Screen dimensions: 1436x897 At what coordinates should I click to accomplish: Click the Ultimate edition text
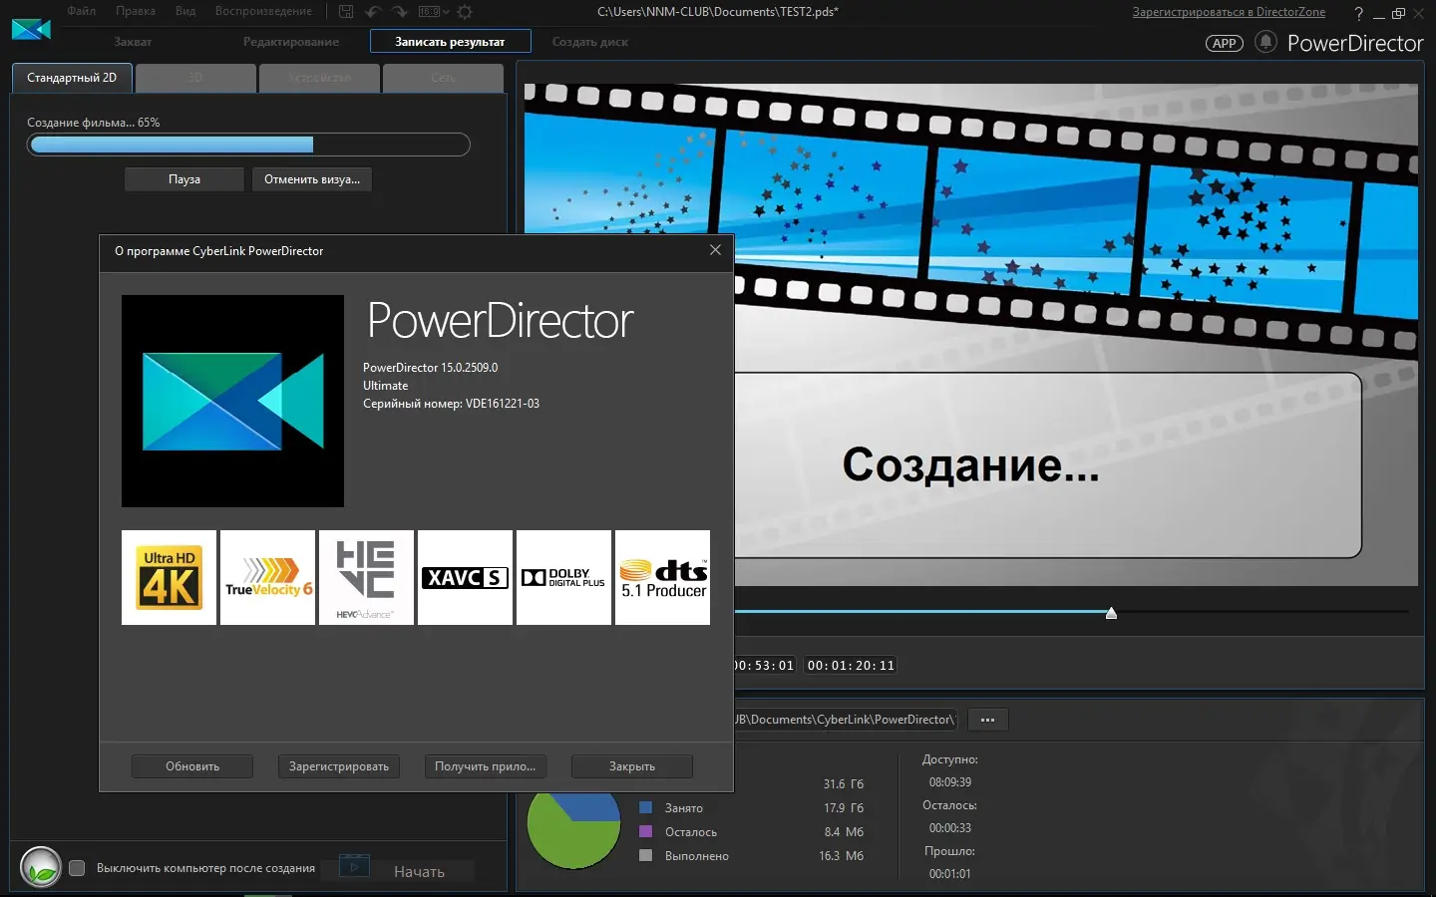coord(385,386)
